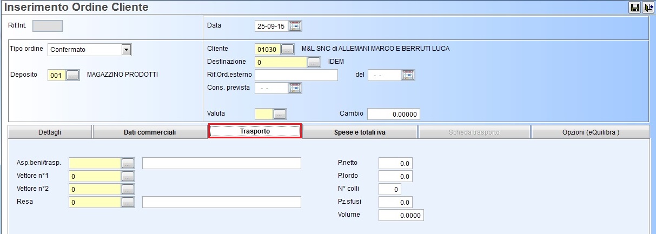Open Deposito lookup browse button

[72, 76]
